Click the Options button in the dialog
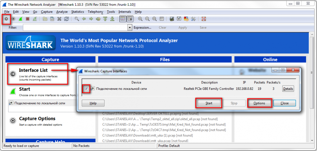This screenshot has width=317, height=151. [259, 103]
